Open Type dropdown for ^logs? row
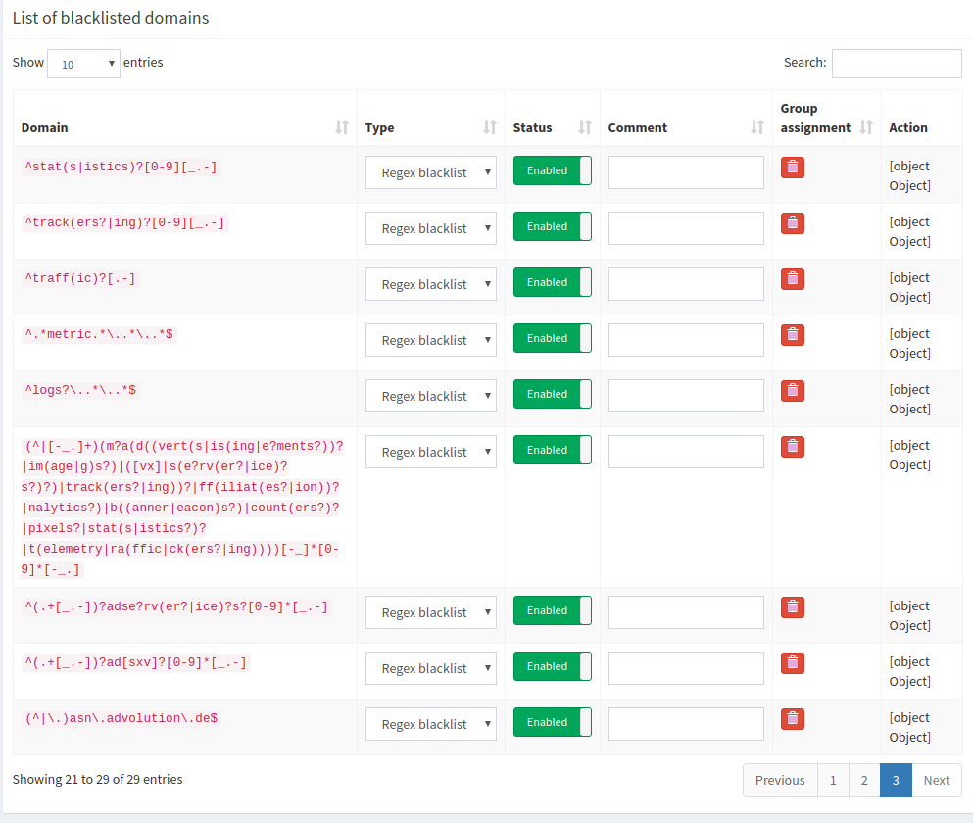Image resolution: width=973 pixels, height=823 pixels. (431, 396)
